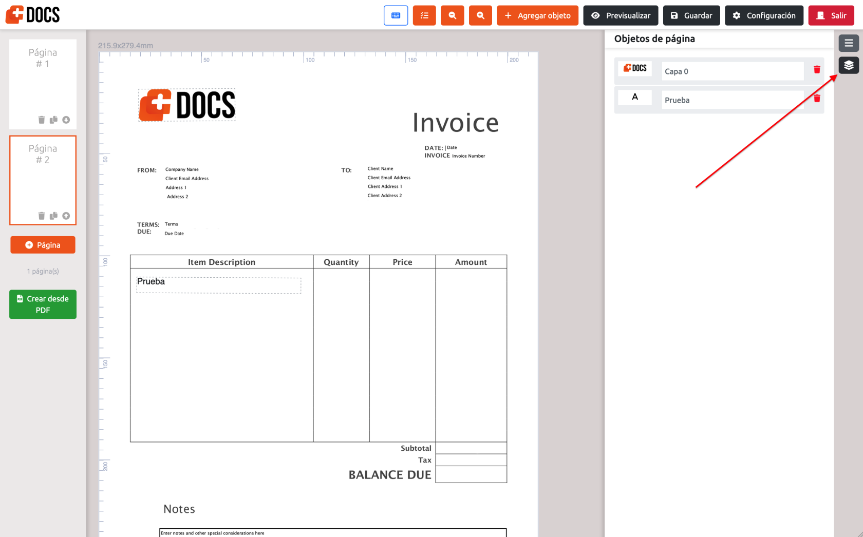Select the Página #1 thumbnail
The width and height of the screenshot is (863, 537).
(43, 84)
